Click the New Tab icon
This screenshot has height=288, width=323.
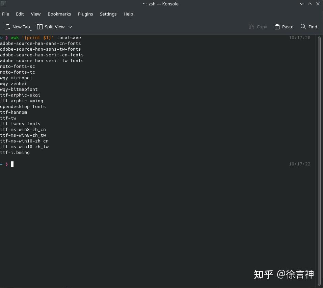(x=7, y=26)
